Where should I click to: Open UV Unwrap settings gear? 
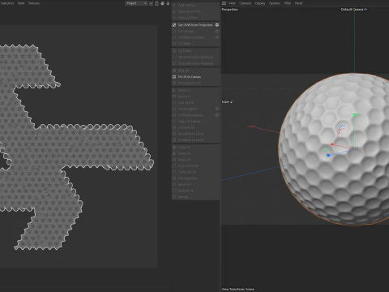click(x=217, y=31)
